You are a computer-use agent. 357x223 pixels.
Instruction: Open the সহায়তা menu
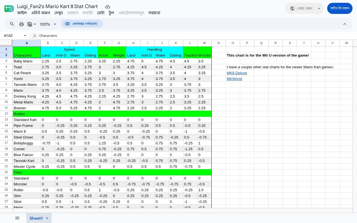(x=154, y=13)
